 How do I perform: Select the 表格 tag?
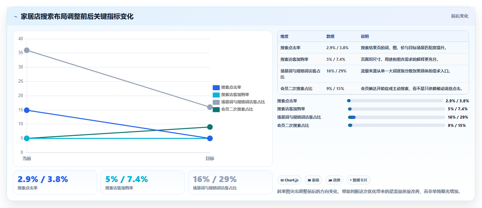(x=313, y=180)
